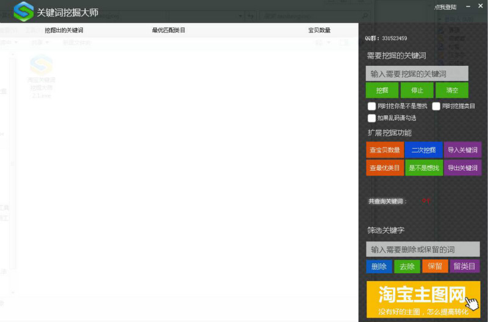The width and height of the screenshot is (488, 322).
Task: Click 点我登陆 to log in
Action: tap(445, 7)
